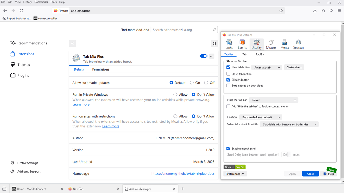344x193 pixels.
Task: Allow running on sites with restrictions
Action: coord(175,116)
